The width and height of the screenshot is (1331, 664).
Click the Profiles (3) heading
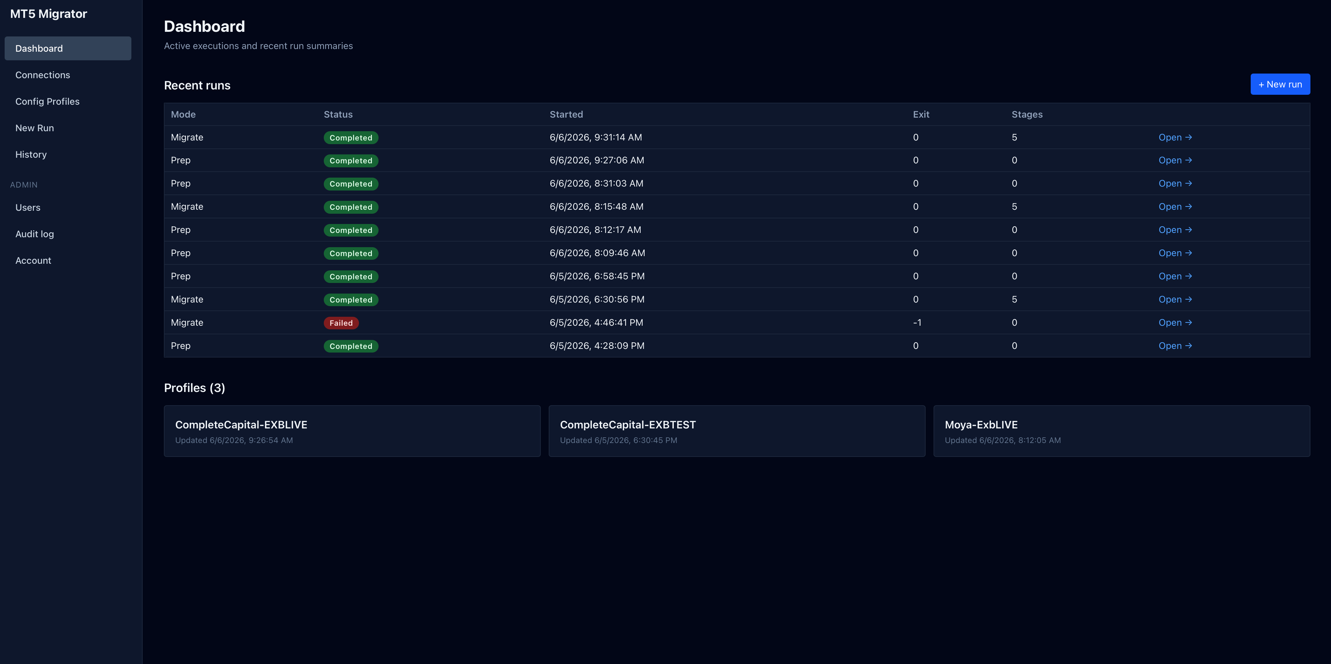tap(194, 388)
